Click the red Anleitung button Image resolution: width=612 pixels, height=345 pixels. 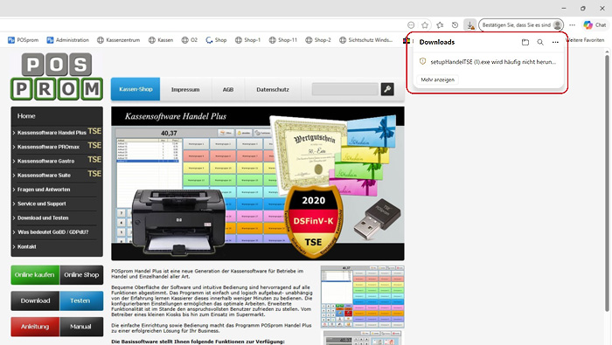coord(35,327)
